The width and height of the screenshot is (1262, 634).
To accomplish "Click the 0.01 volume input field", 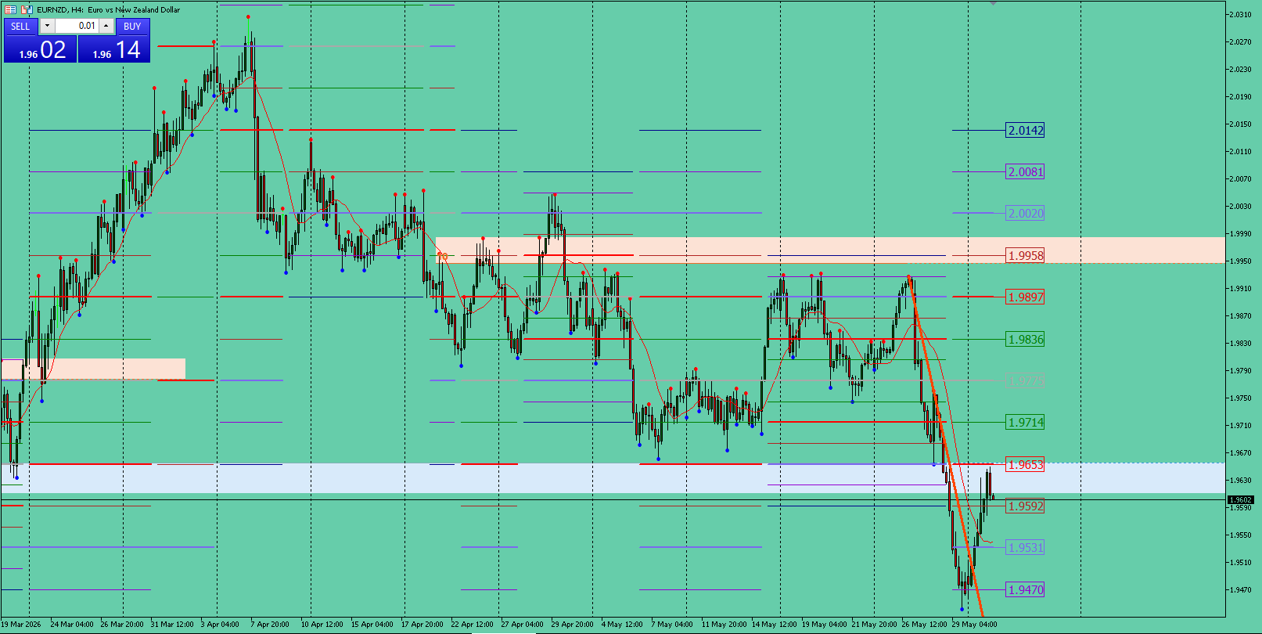I will coord(77,26).
